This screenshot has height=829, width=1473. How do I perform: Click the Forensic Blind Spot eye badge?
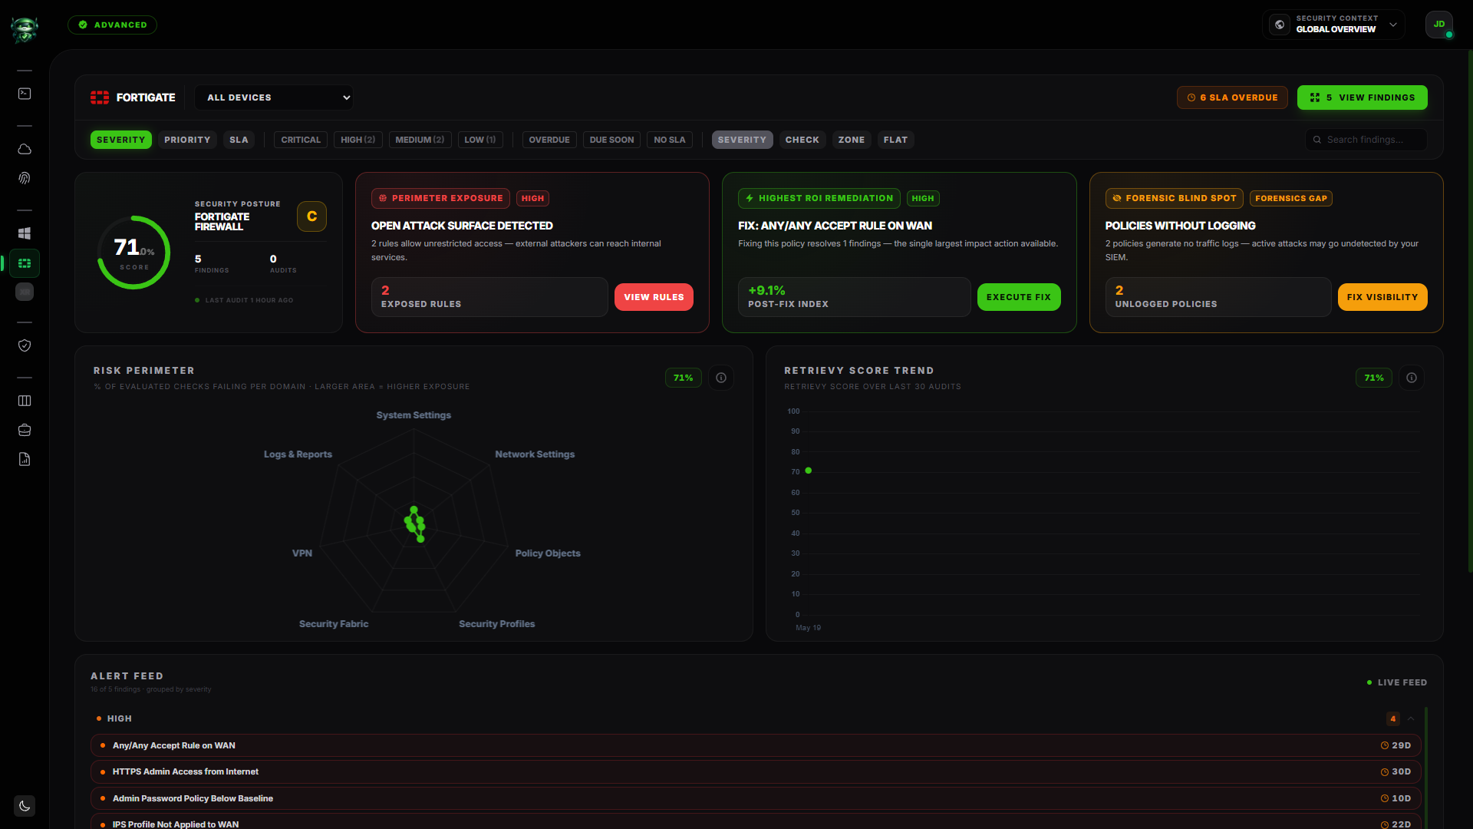tap(1174, 198)
